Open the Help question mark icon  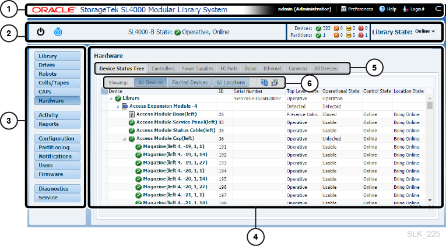(x=382, y=9)
